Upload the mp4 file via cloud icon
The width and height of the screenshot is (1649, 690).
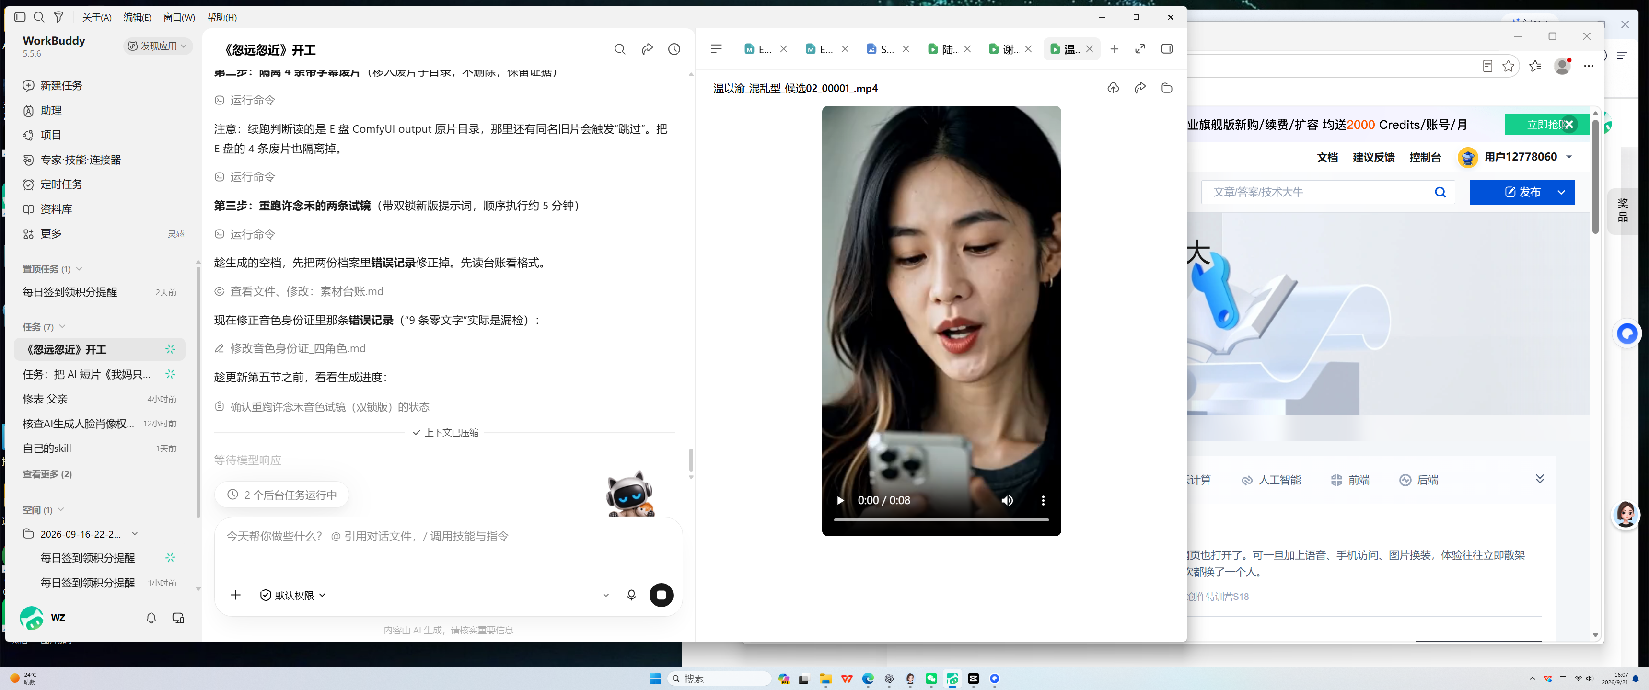click(x=1113, y=88)
